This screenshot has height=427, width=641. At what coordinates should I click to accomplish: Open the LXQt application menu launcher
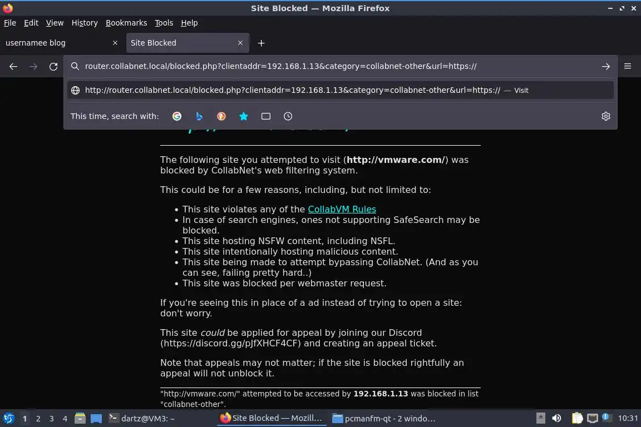[x=8, y=419]
